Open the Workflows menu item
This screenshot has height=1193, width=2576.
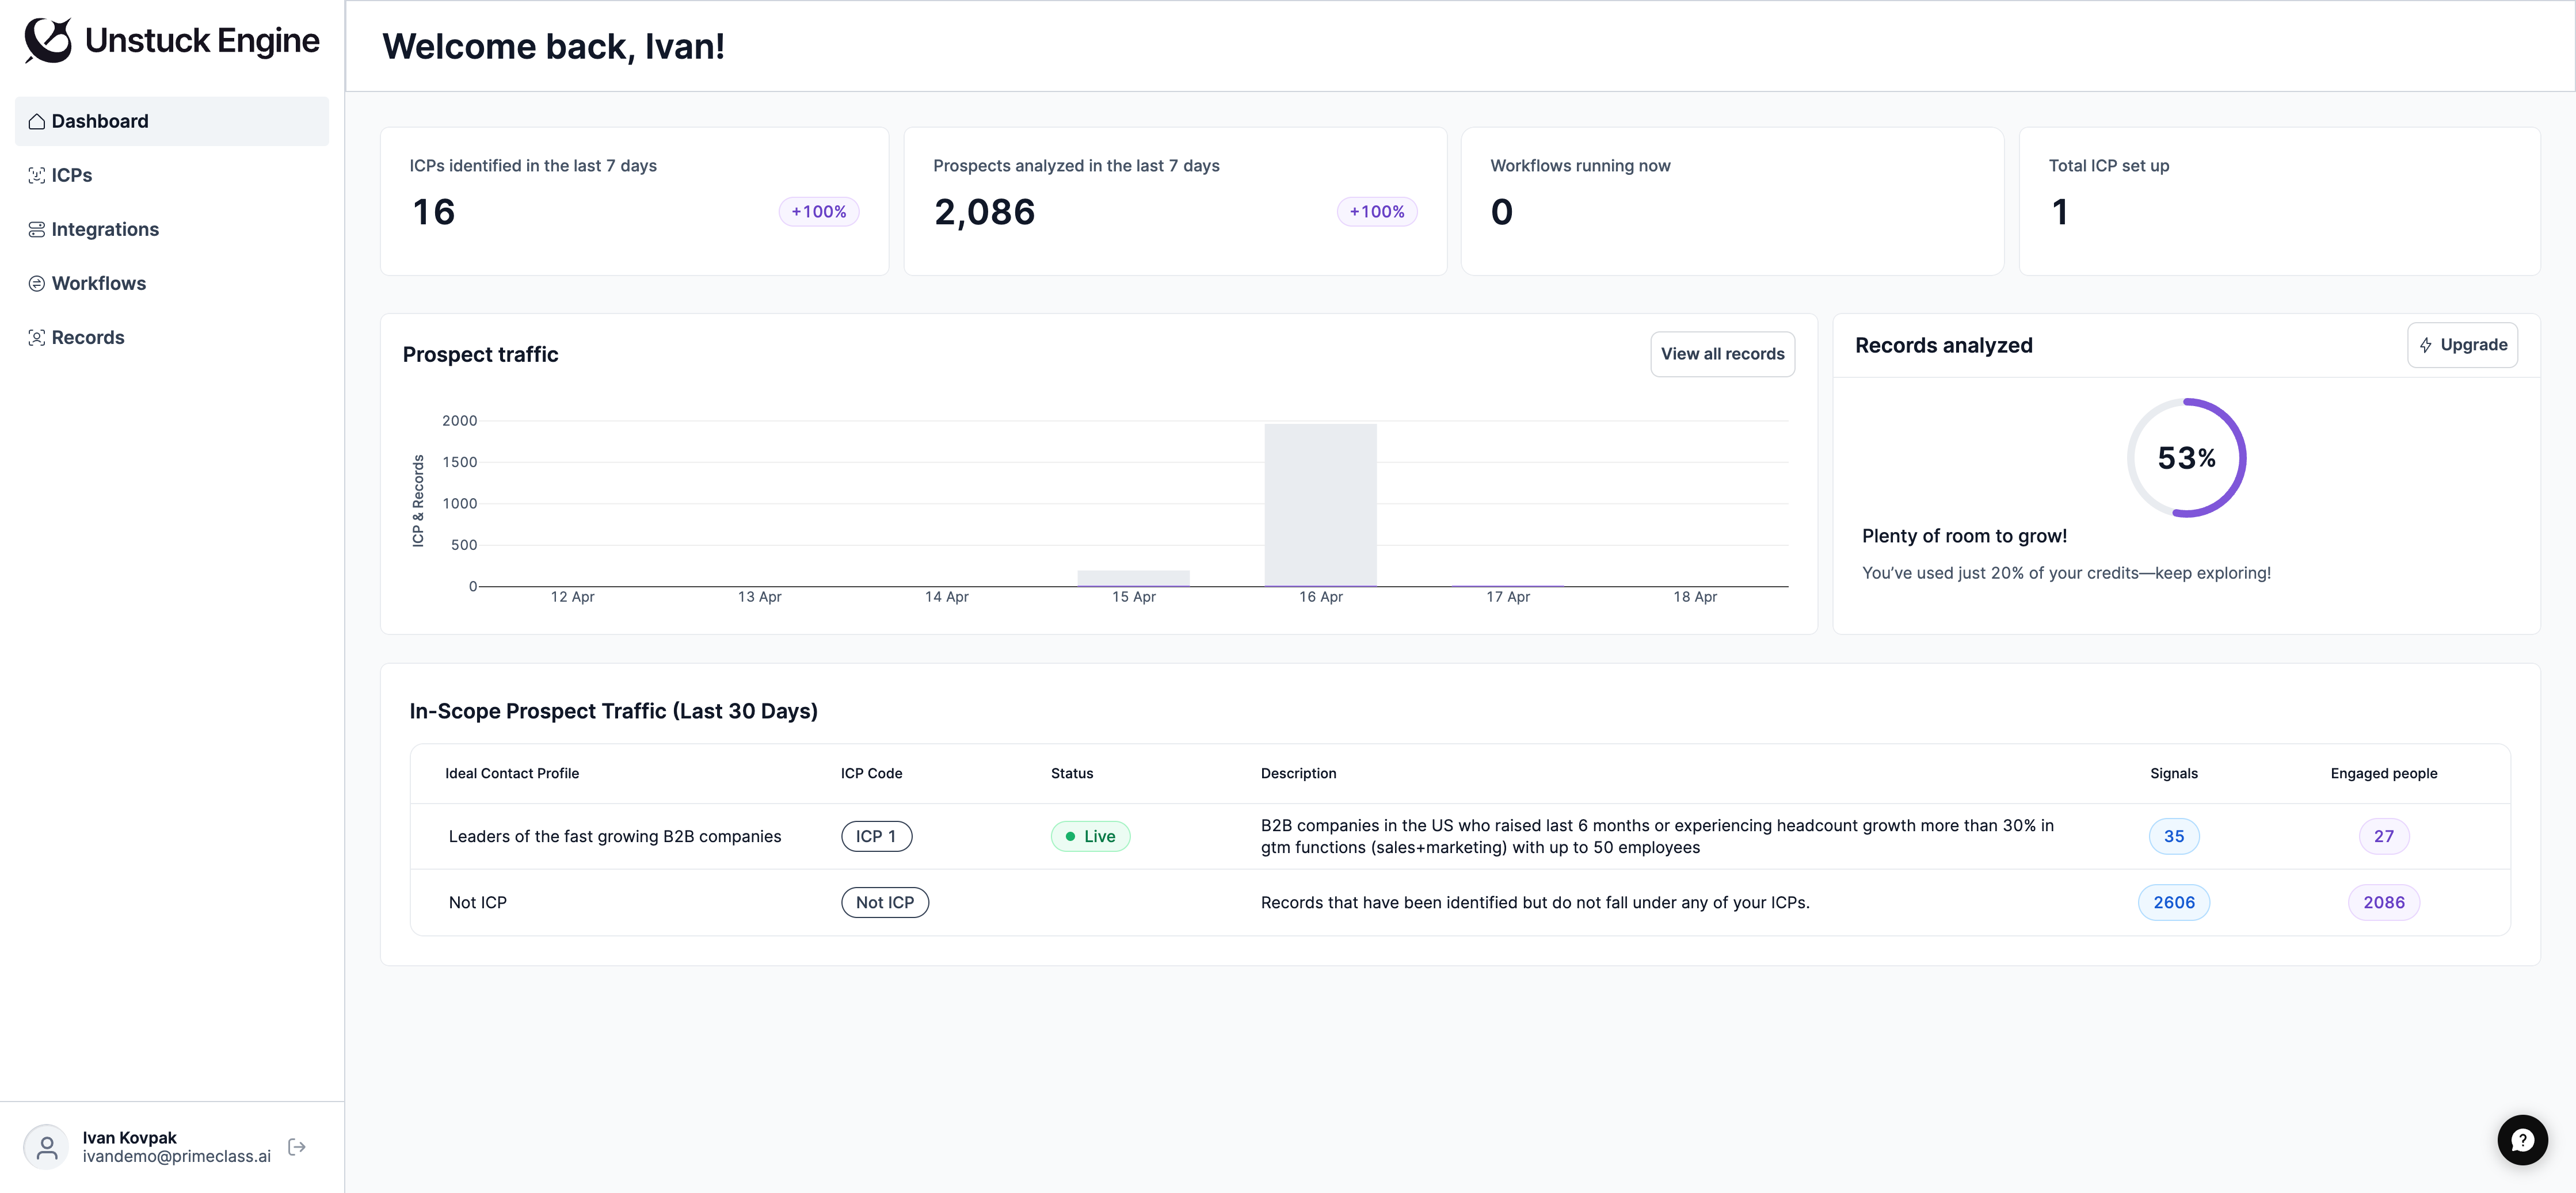click(x=98, y=284)
